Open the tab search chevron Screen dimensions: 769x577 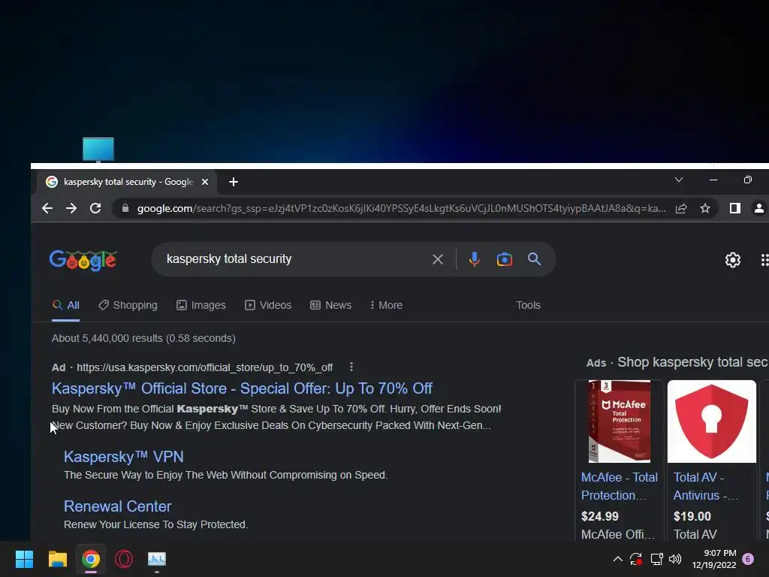[x=679, y=180]
